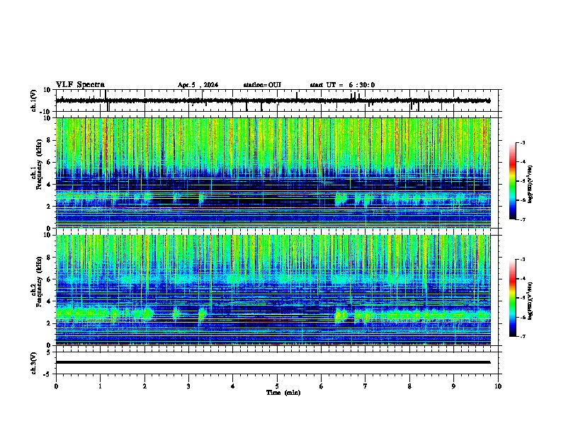The image size is (561, 433).
Task: Click the "ch.1(V)" waveform axis label
Action: point(33,100)
